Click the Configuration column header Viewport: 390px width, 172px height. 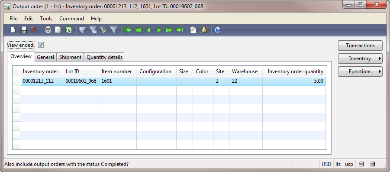point(156,71)
